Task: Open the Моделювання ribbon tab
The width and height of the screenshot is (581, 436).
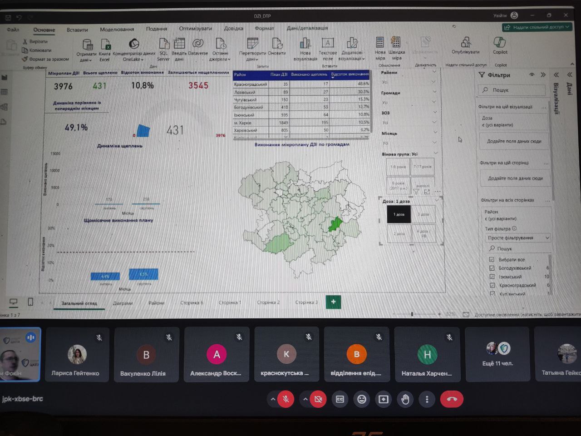Action: (117, 30)
